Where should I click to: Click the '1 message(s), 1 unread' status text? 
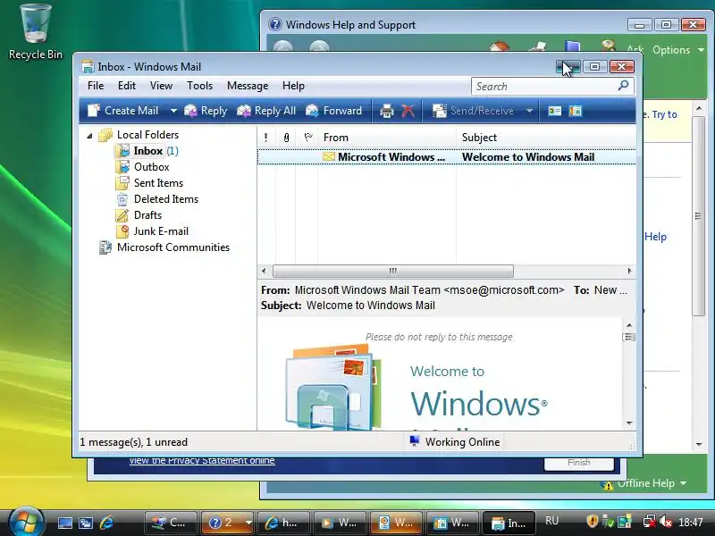(133, 442)
